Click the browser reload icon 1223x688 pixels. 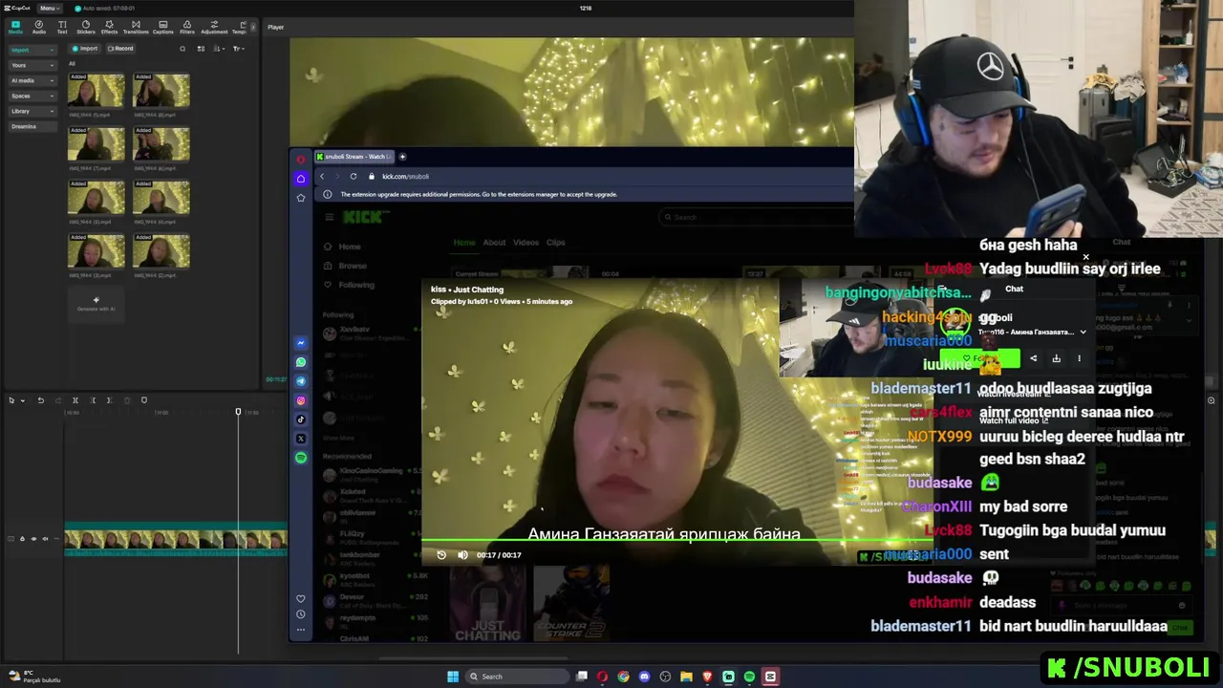[354, 176]
